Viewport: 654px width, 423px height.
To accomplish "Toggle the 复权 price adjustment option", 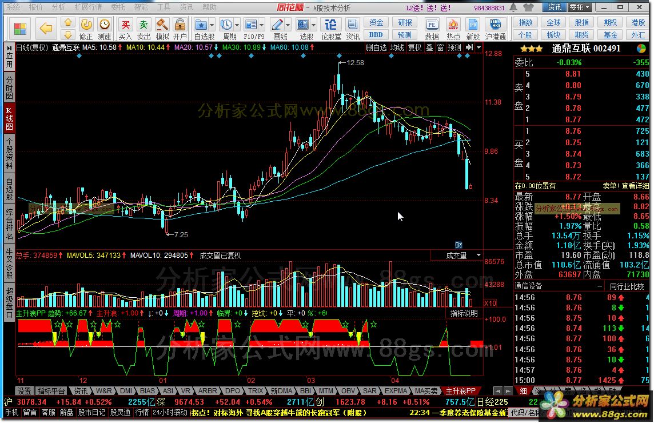I will [x=414, y=47].
